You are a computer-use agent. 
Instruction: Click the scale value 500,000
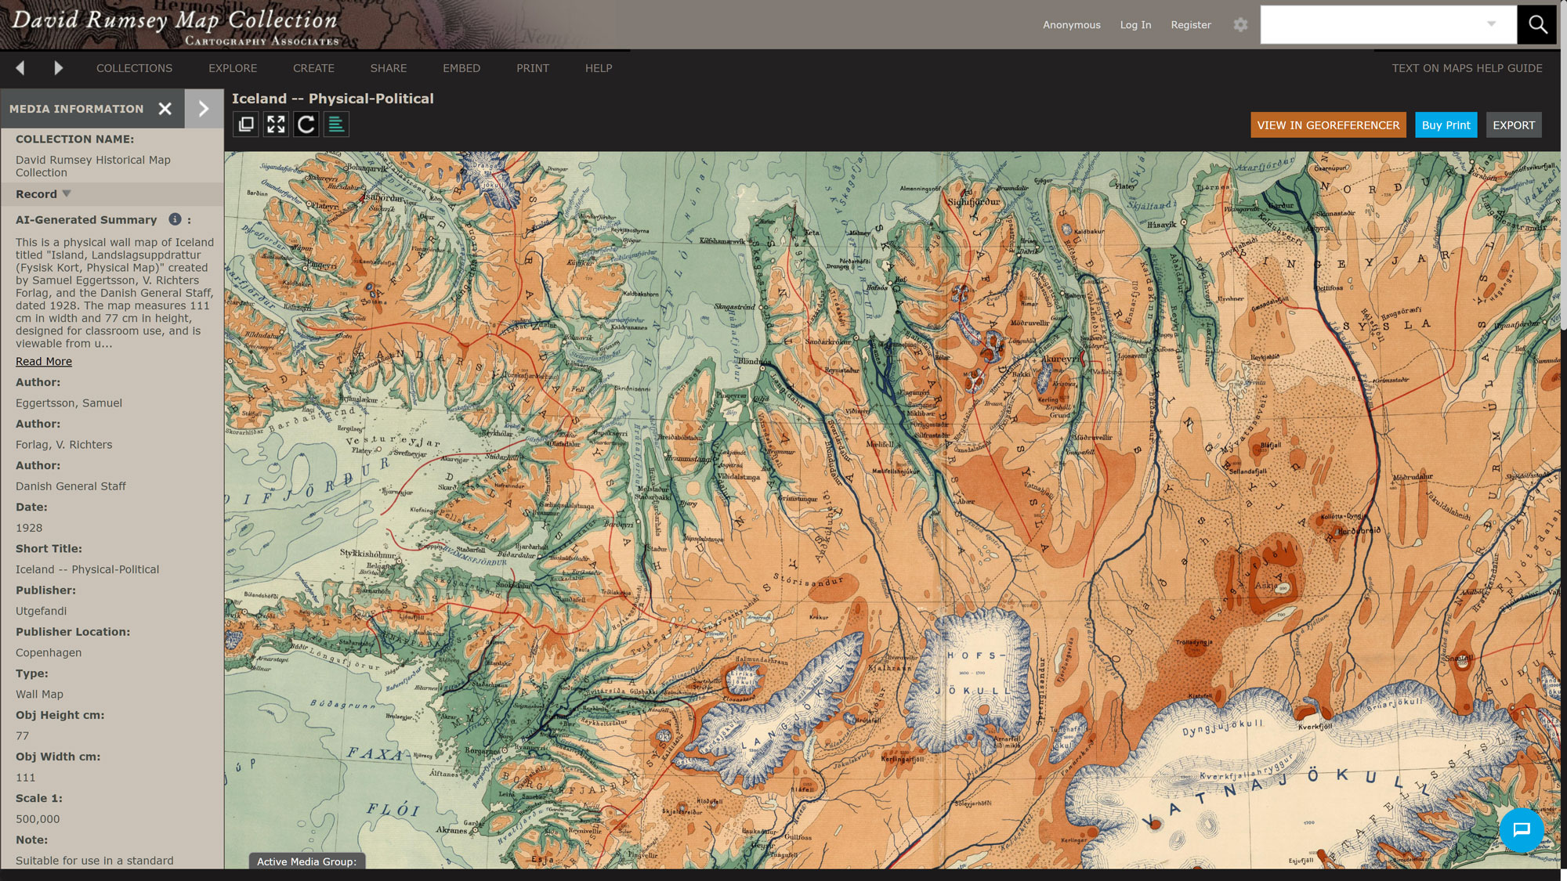coord(38,819)
